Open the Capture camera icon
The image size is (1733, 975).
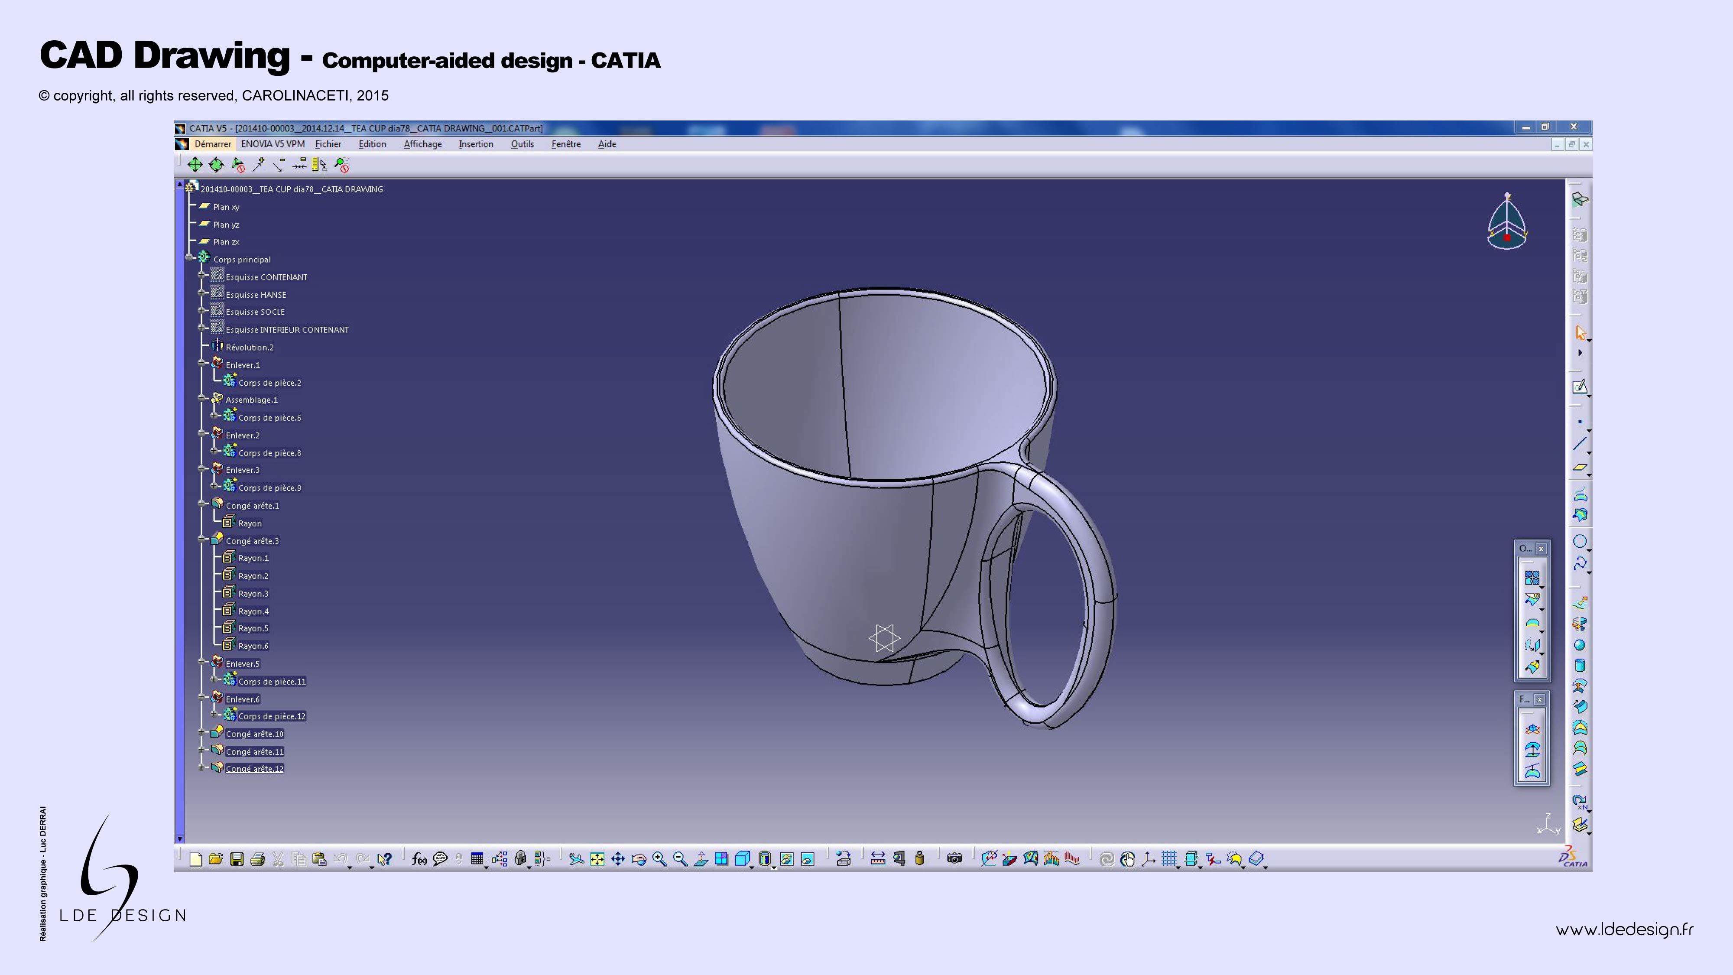point(954,858)
